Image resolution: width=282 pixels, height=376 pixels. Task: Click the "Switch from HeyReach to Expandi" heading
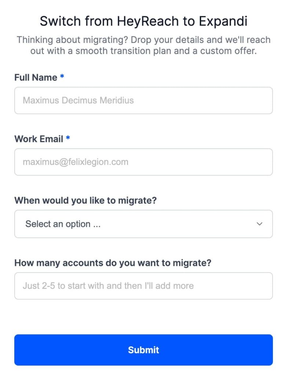[x=143, y=21]
